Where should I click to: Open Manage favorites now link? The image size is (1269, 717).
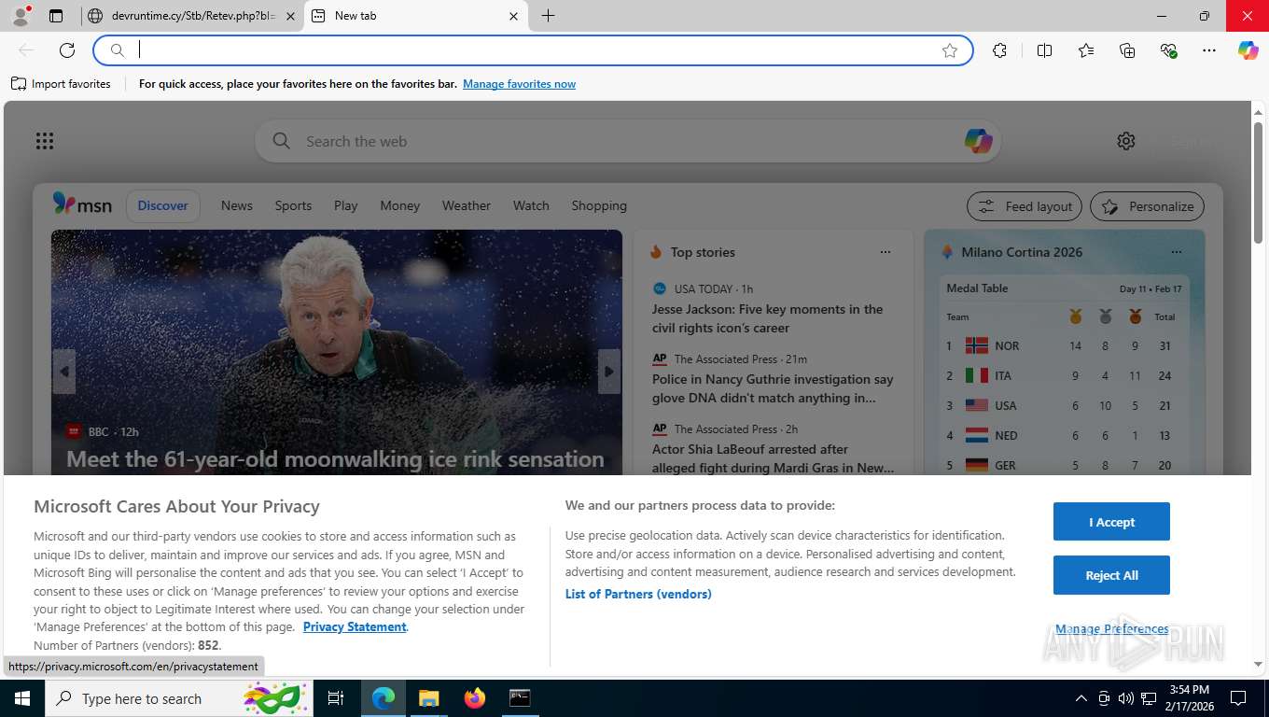click(519, 84)
